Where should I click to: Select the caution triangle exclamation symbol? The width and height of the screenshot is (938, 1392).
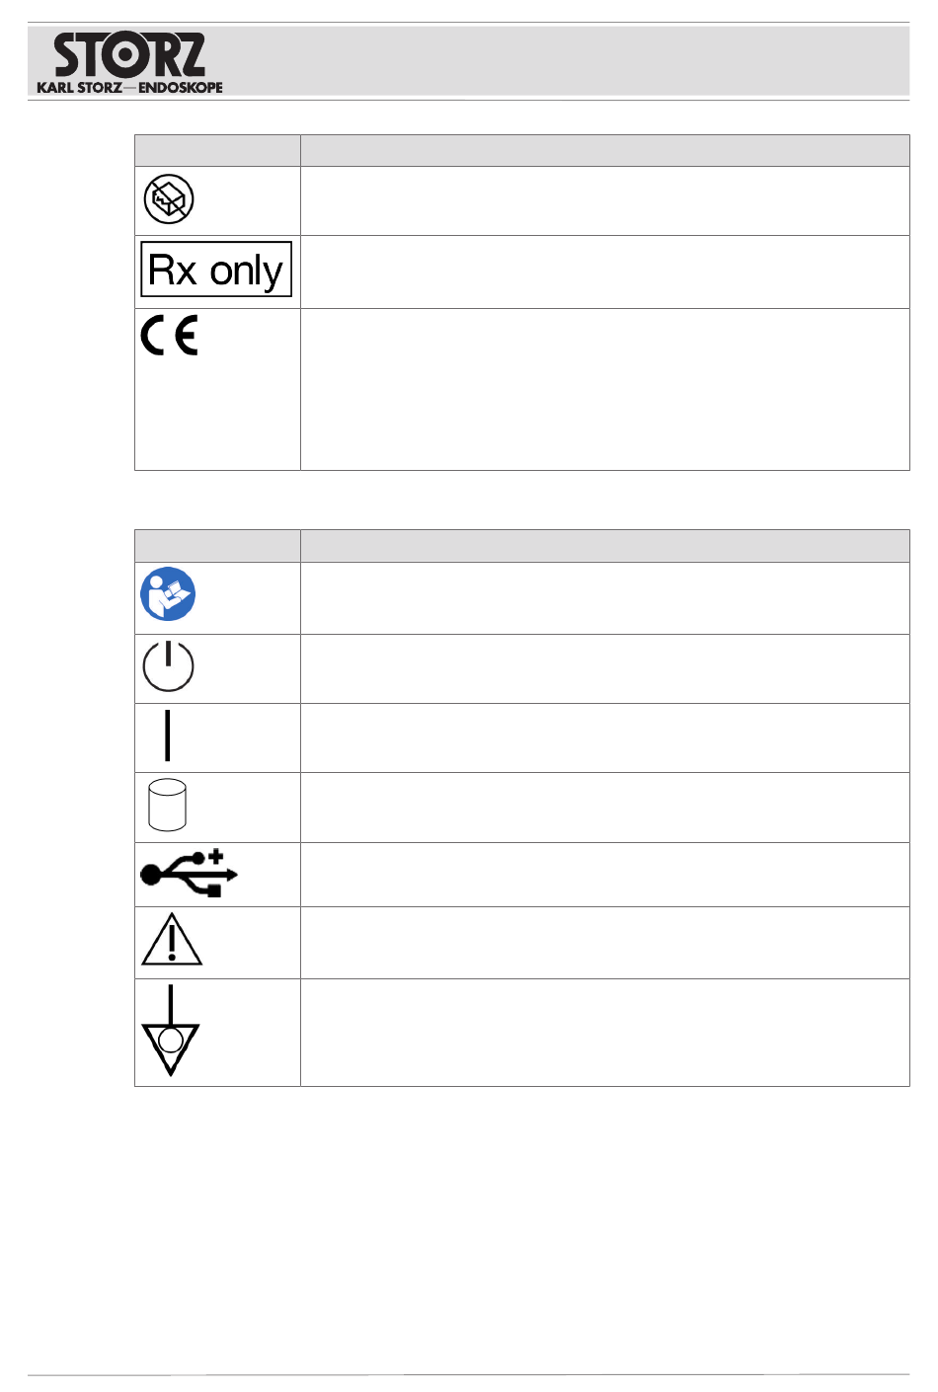172,940
